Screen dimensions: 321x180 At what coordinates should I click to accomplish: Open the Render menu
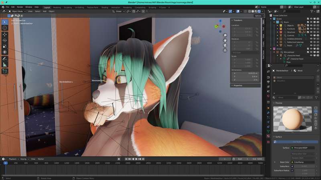pyautogui.click(x=20, y=7)
